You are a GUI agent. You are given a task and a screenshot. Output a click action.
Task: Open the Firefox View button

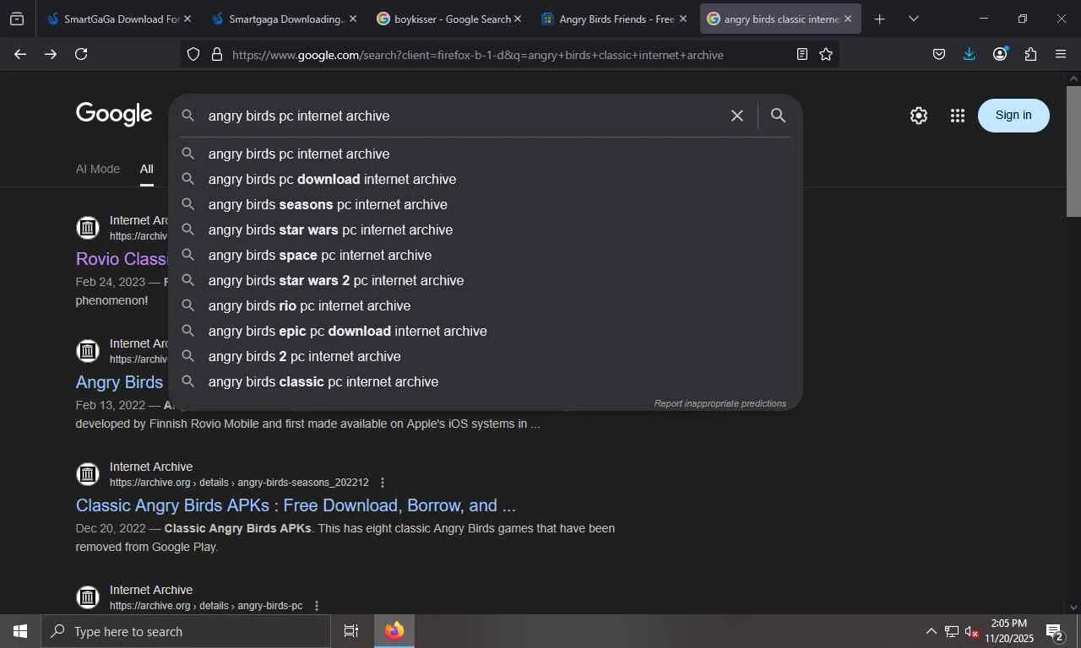click(x=17, y=19)
